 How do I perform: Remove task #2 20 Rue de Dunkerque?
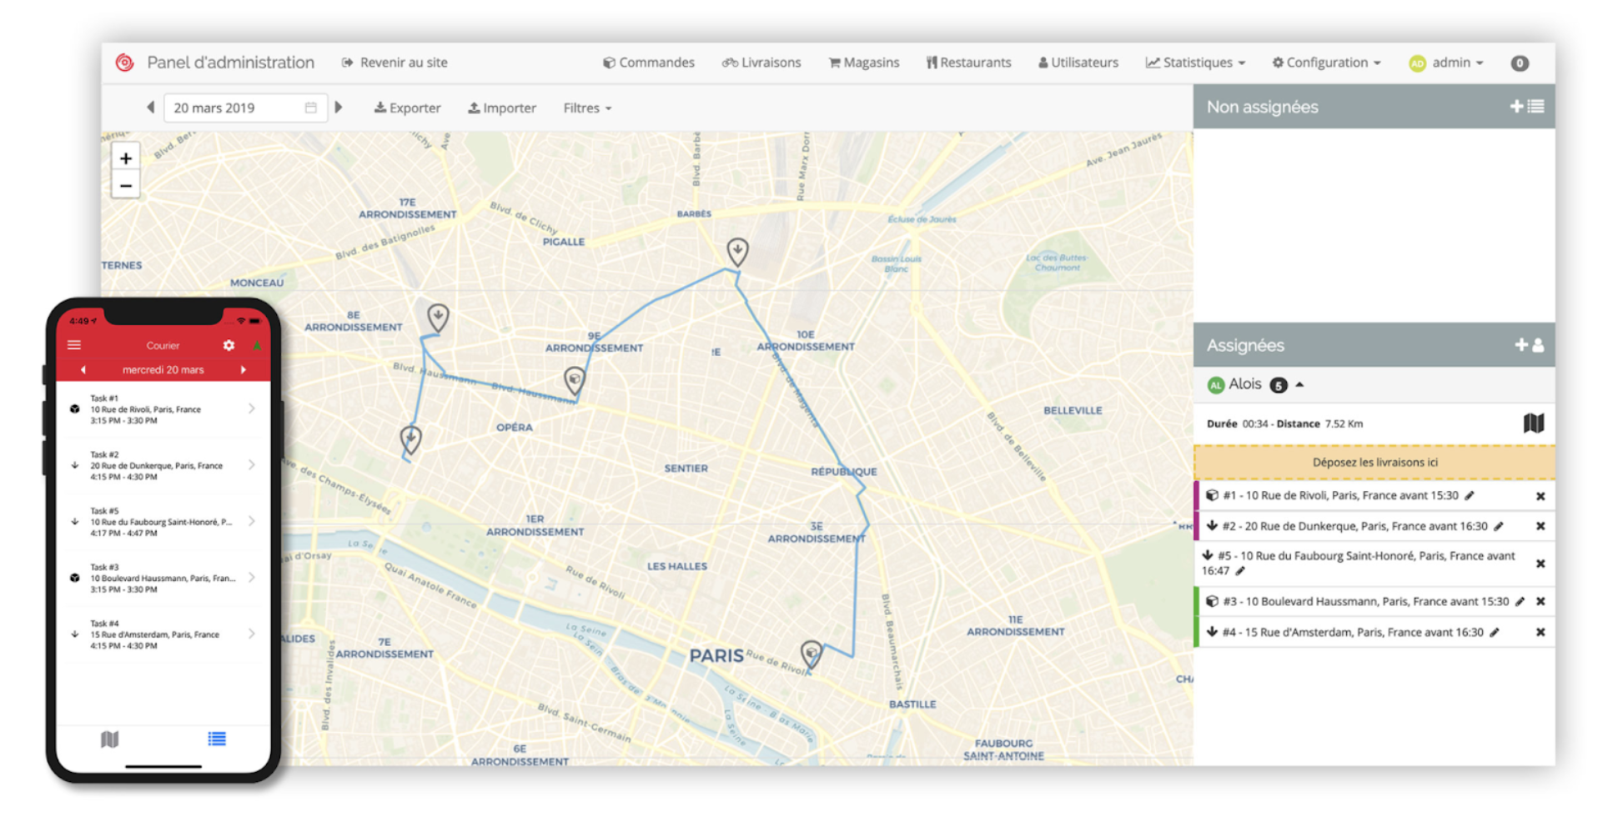[x=1540, y=526]
